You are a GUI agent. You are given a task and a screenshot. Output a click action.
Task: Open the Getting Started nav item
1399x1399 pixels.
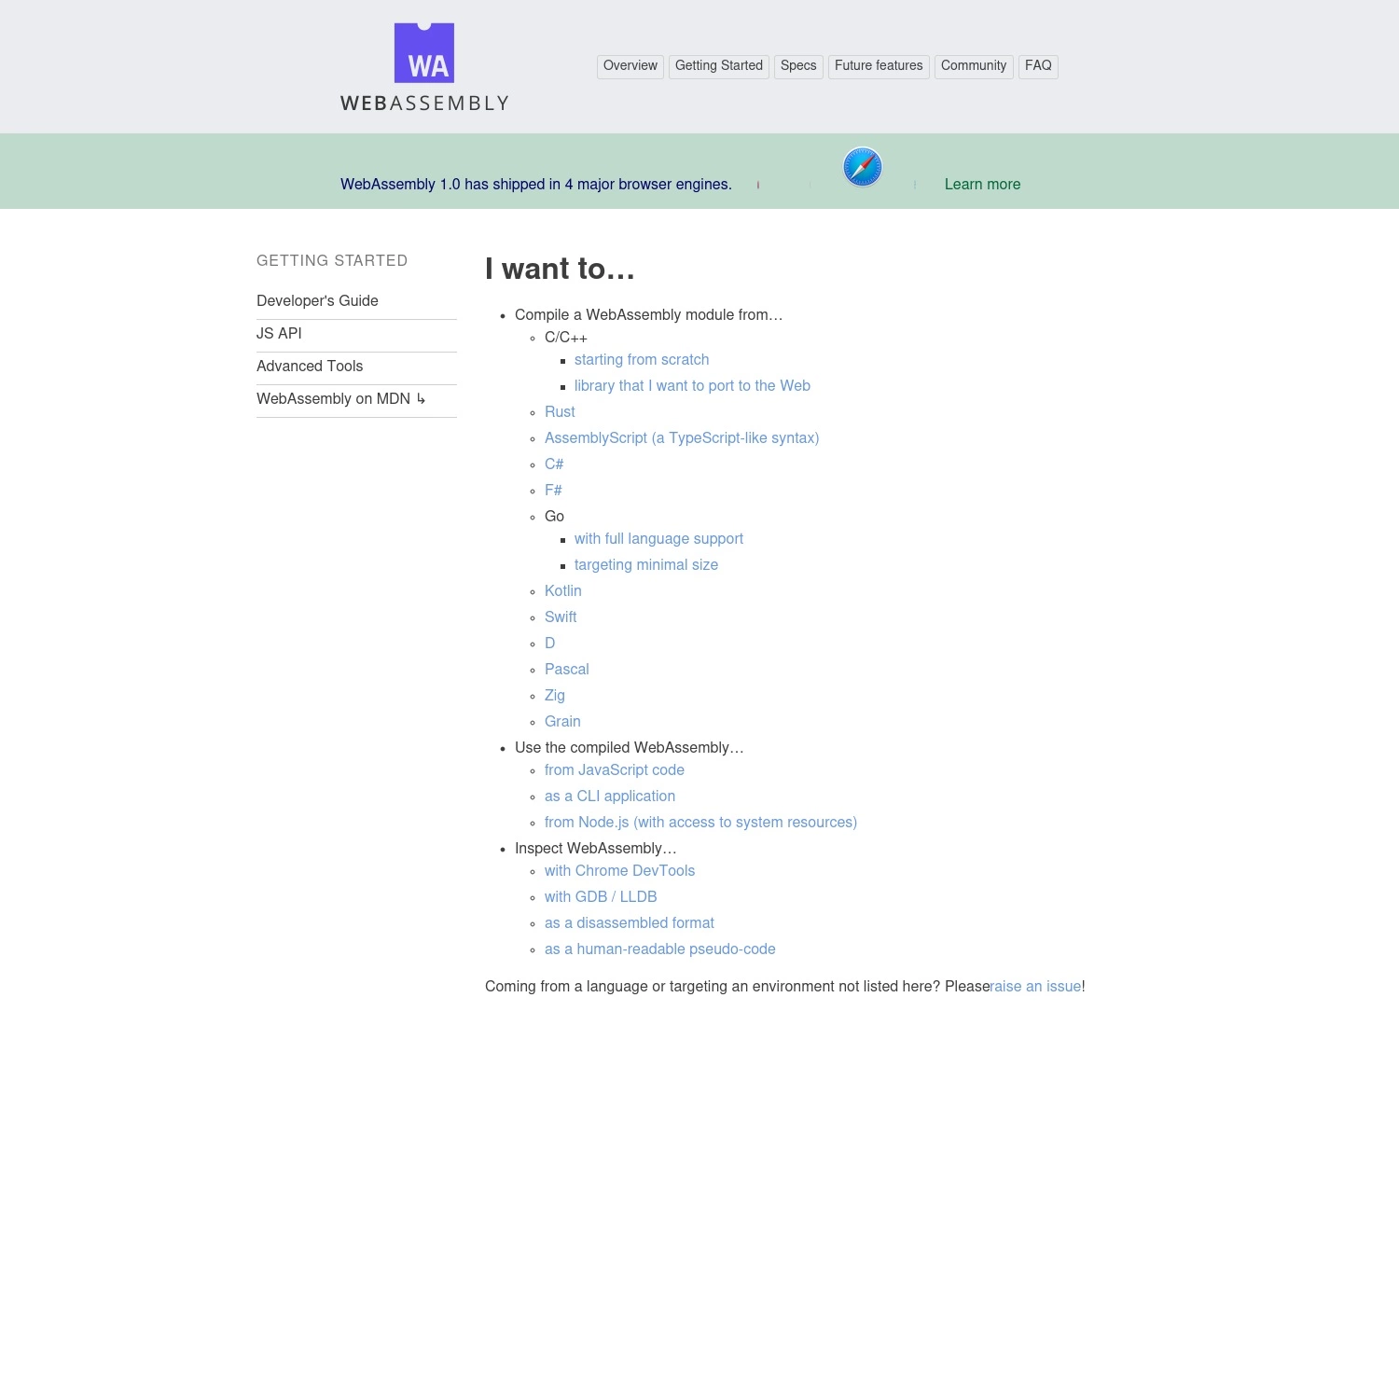click(719, 66)
